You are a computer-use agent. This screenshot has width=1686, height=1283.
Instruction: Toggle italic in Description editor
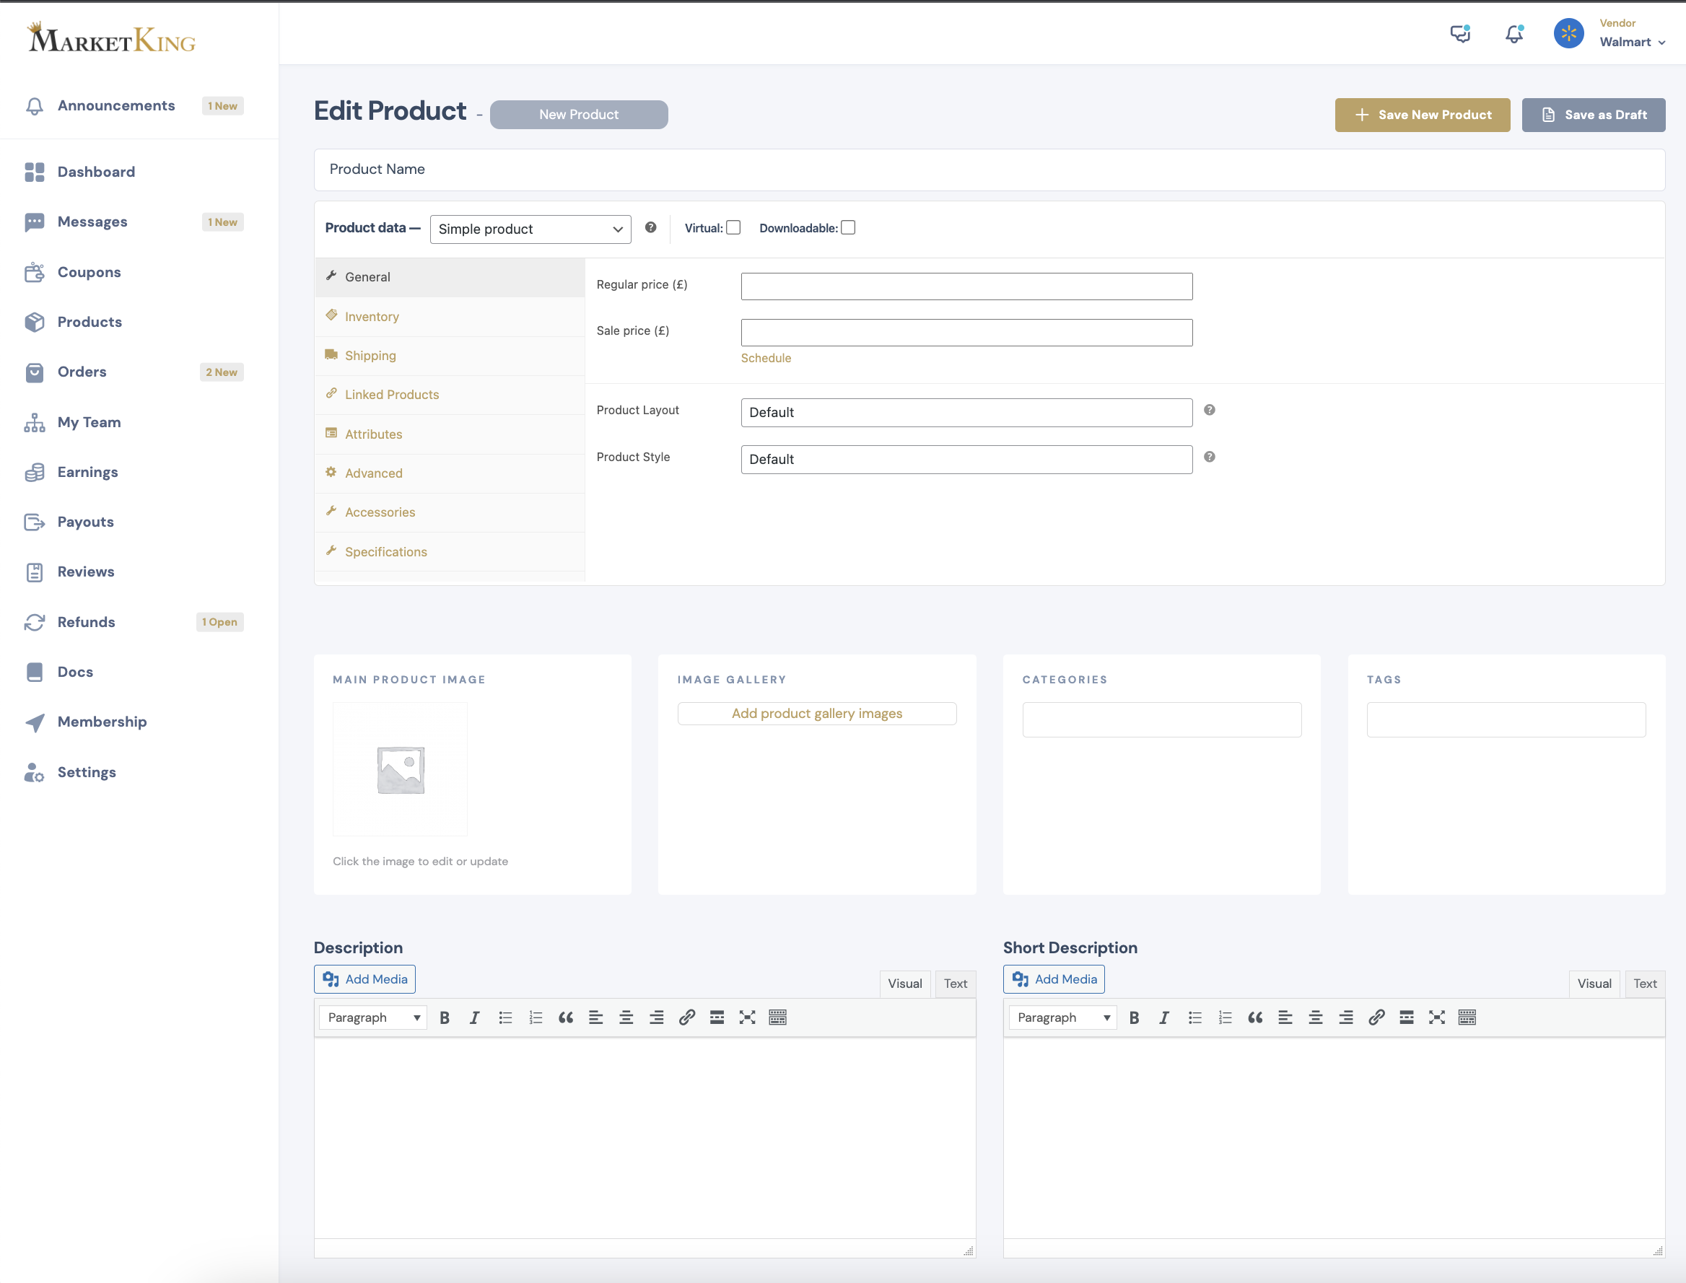click(x=474, y=1017)
